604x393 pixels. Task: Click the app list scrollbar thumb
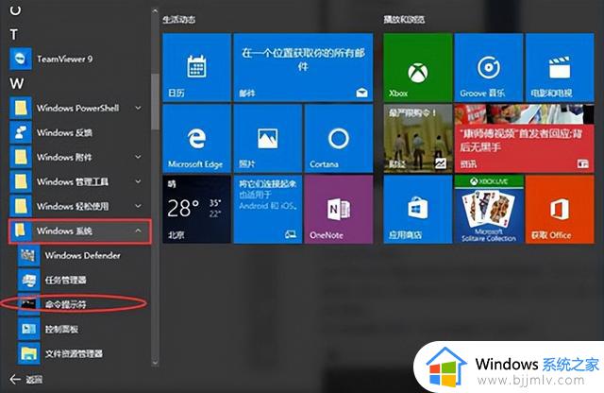click(x=155, y=101)
